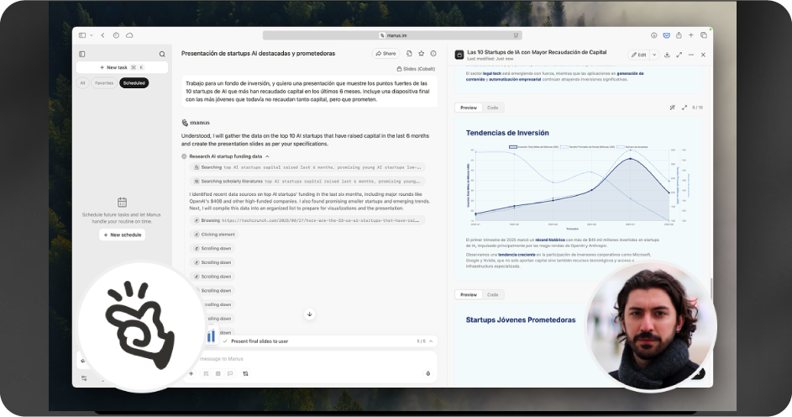The image size is (792, 417).
Task: Click the browser sidebar toggle icon
Action: [82, 35]
